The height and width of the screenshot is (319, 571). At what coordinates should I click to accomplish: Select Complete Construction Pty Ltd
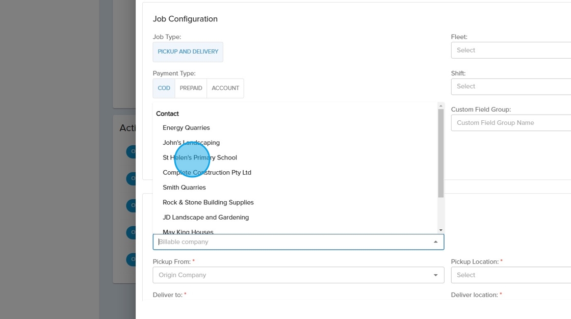click(207, 173)
